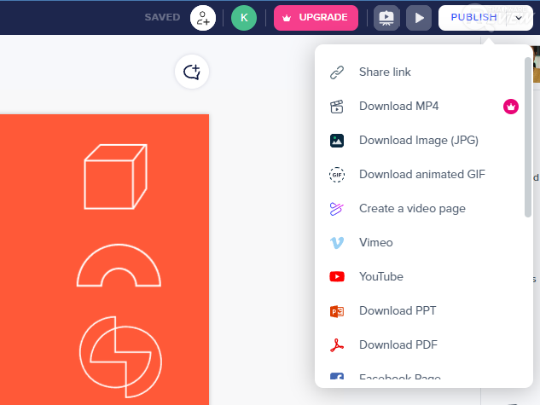Click the SAVED status text
This screenshot has width=540, height=405.
coord(162,17)
